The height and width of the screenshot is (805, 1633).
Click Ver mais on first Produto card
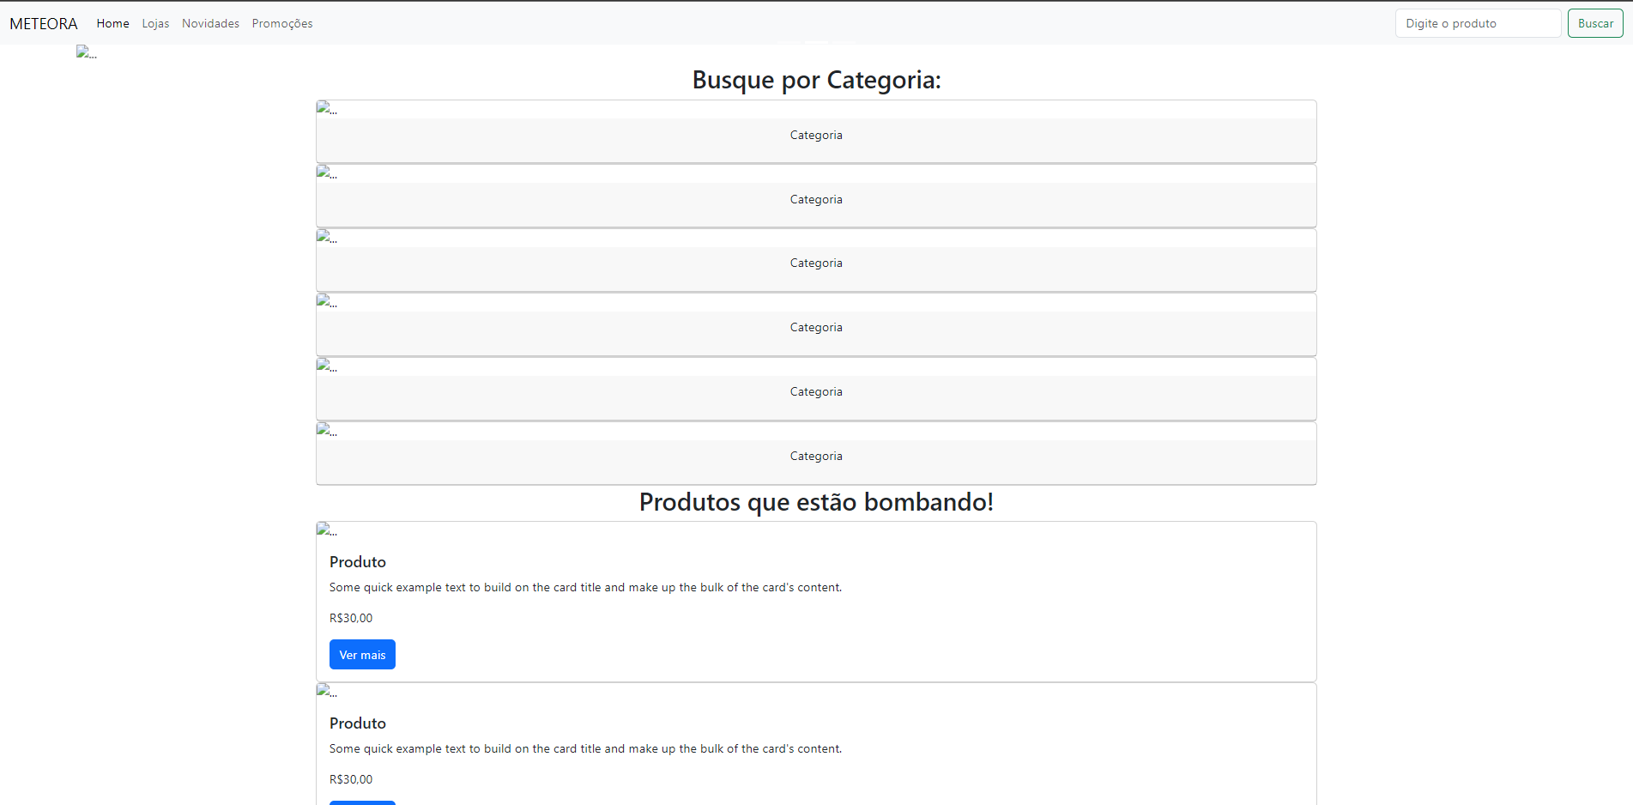coord(362,655)
